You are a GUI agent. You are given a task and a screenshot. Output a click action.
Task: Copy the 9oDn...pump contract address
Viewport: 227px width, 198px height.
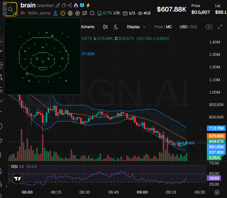(39, 13)
